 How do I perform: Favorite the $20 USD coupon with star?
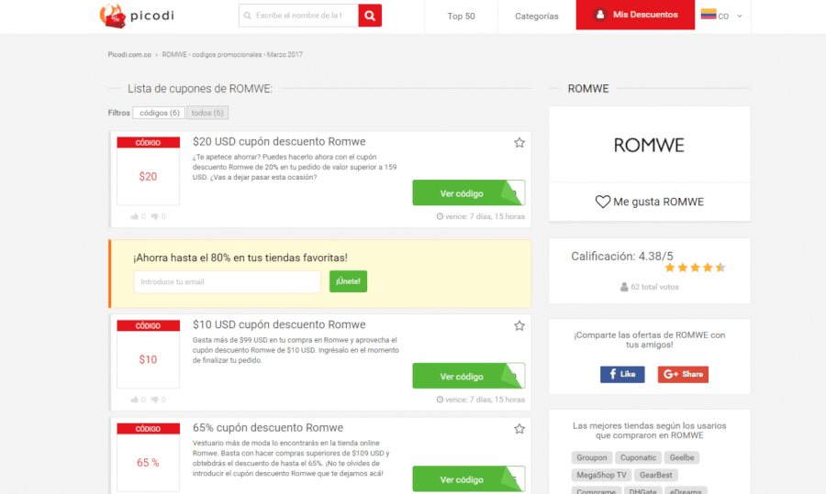tap(519, 142)
